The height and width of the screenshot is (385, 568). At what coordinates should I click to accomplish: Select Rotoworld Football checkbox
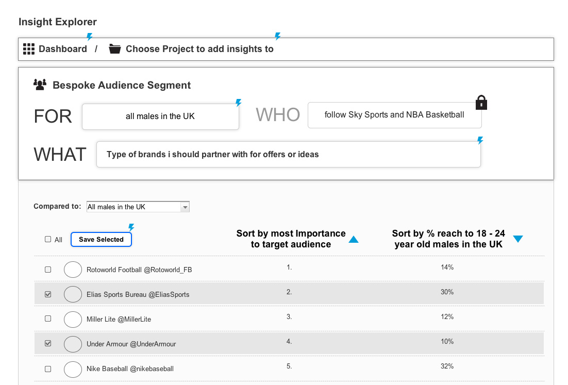(x=48, y=270)
